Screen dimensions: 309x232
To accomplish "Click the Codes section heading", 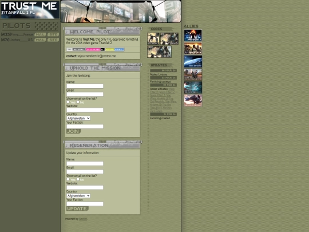I will pyautogui.click(x=156, y=29).
